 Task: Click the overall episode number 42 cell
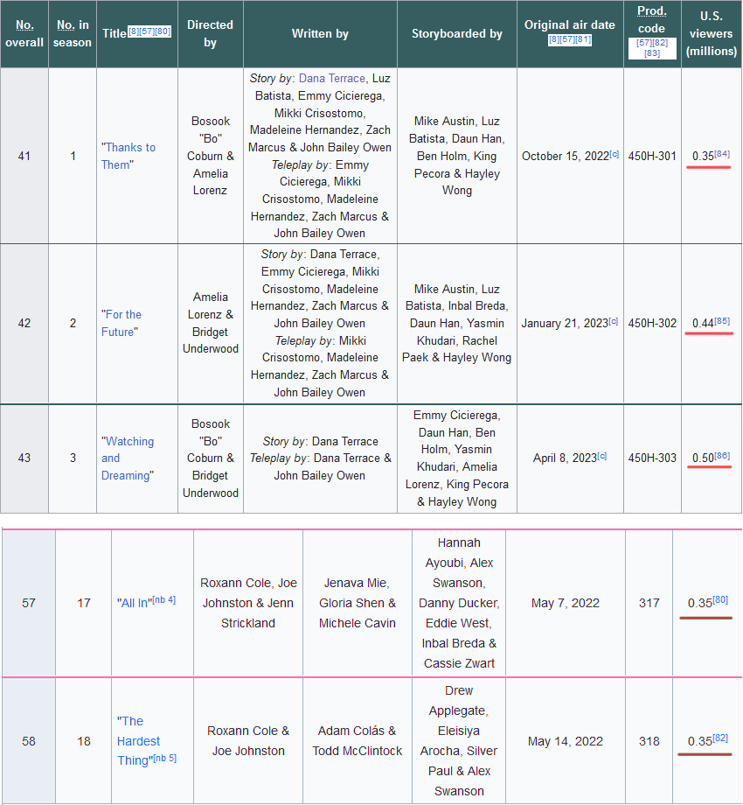24,324
